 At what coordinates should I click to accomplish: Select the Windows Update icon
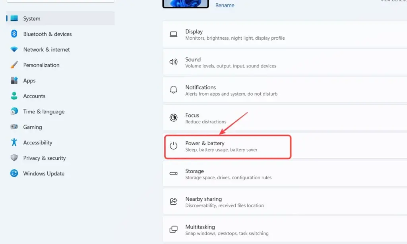[x=13, y=173]
